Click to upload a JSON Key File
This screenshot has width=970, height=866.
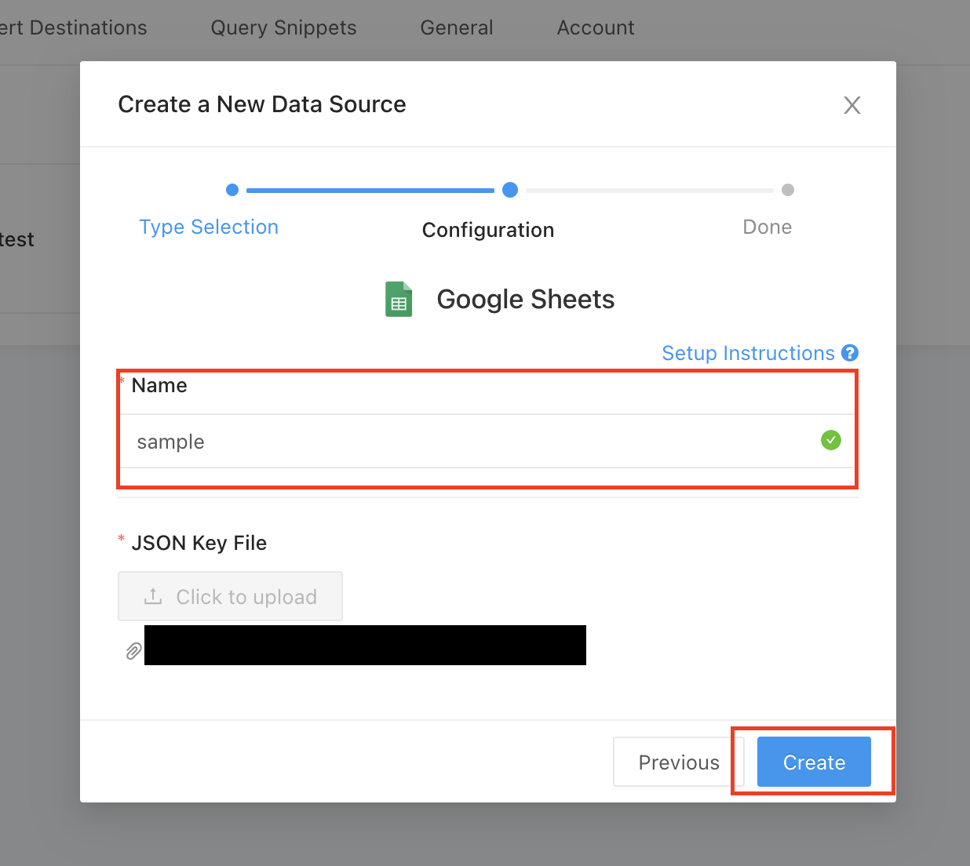click(x=230, y=596)
